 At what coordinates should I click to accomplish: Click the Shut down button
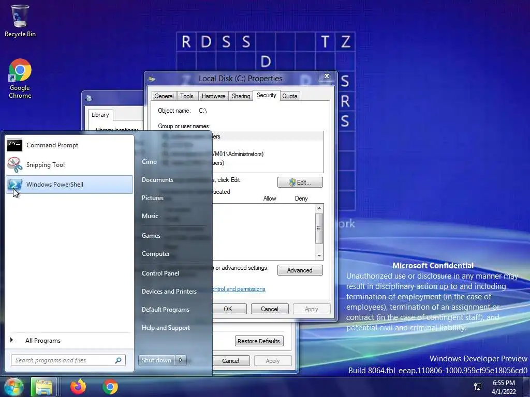pyautogui.click(x=157, y=360)
